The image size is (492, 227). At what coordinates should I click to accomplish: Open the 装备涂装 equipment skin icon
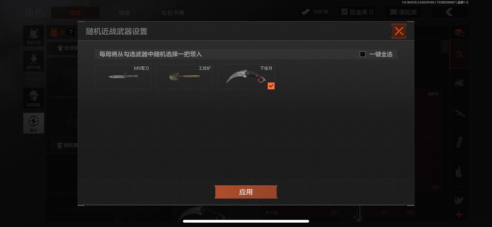[33, 98]
